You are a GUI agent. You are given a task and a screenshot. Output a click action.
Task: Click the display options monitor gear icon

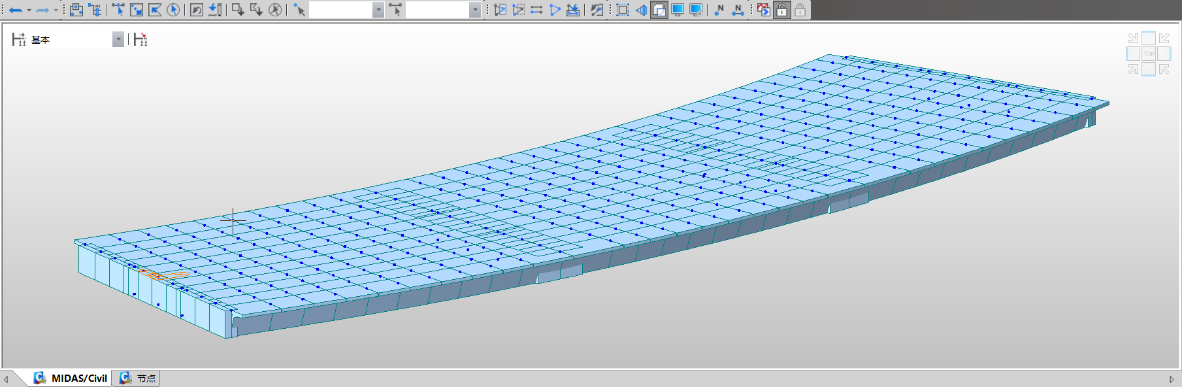coord(696,10)
